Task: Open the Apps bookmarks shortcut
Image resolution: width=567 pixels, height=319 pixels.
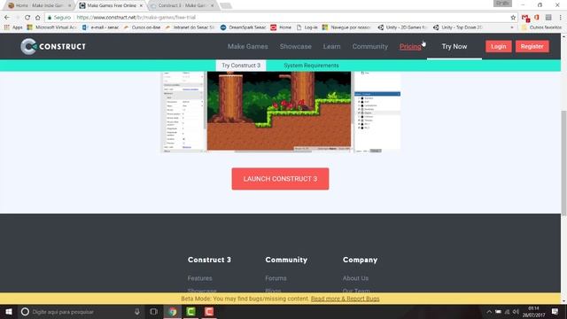Action: [x=13, y=27]
